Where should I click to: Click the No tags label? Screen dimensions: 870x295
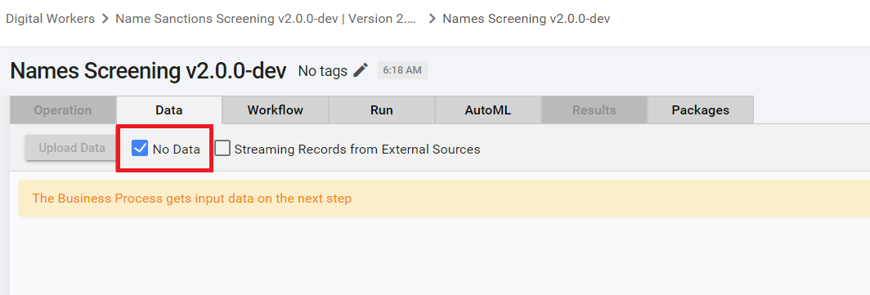[323, 71]
